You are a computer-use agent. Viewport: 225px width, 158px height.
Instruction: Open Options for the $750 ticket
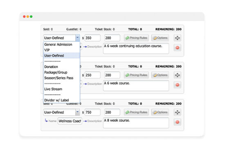click(x=160, y=112)
